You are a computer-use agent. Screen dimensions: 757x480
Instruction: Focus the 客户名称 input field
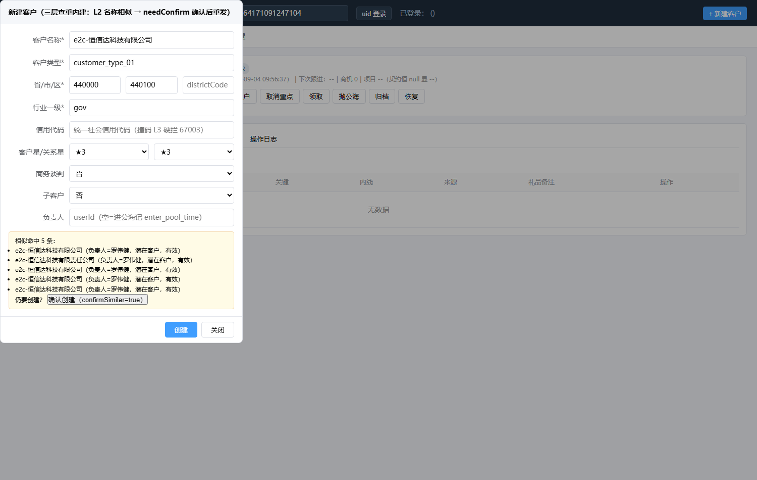pos(151,40)
